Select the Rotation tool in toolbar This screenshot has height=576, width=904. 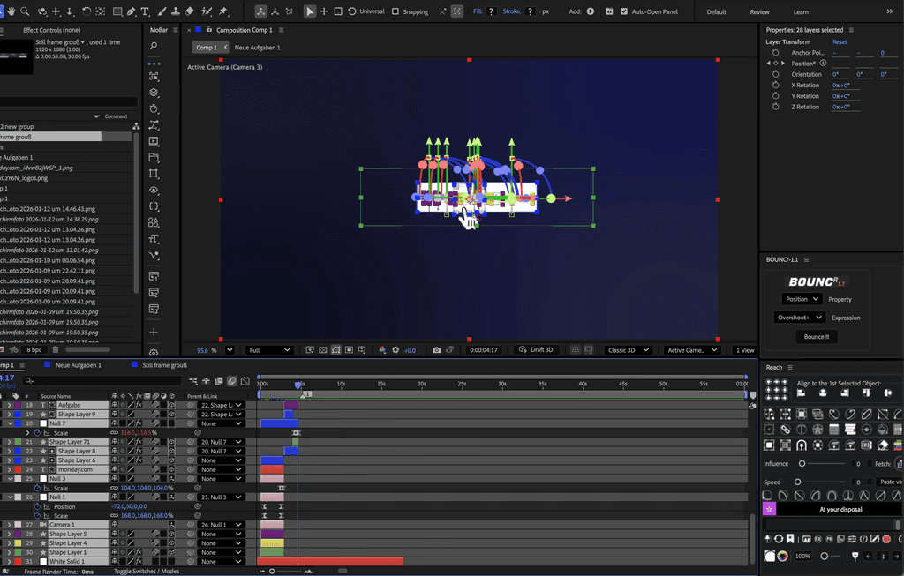(86, 11)
